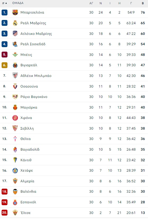Open the Atlético Madrid crest logo
Image resolution: width=148 pixels, height=219 pixels.
tap(15, 34)
